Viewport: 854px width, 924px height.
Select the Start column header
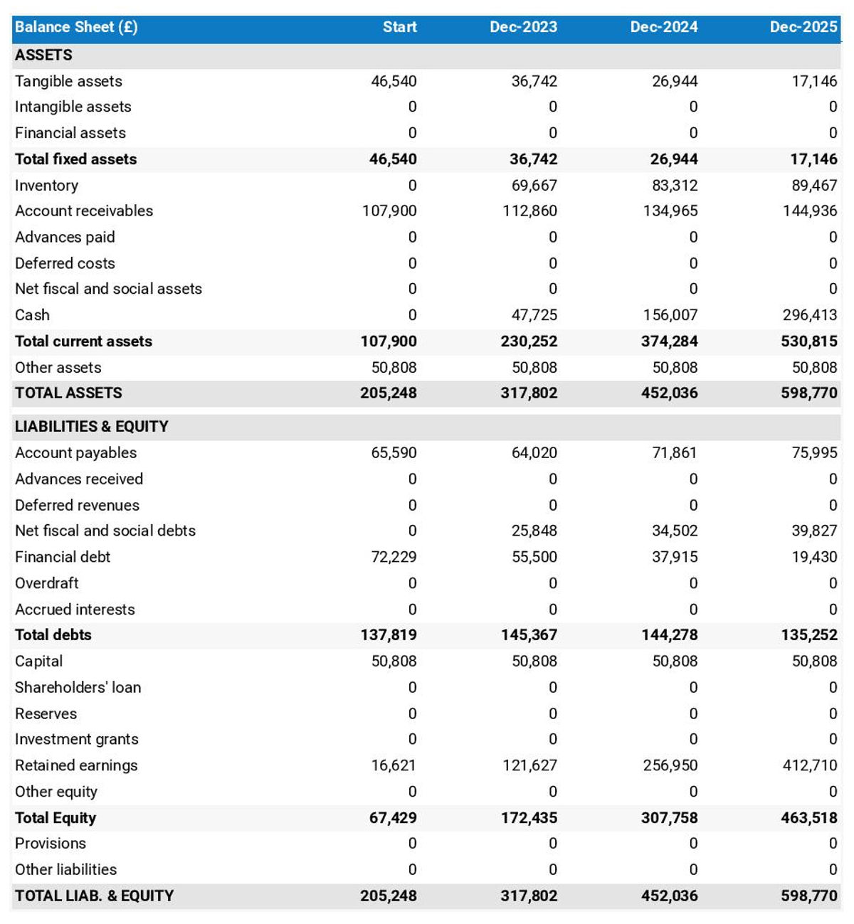coord(399,28)
